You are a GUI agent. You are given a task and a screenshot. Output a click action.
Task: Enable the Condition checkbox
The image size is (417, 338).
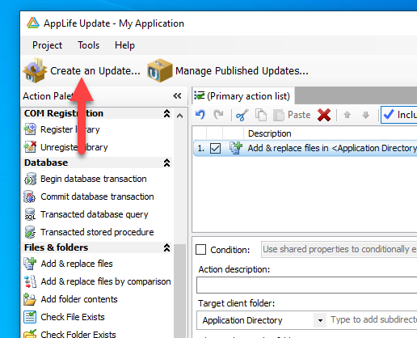(x=201, y=250)
